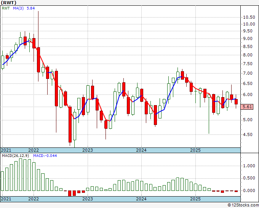
Task: Click the 8.50 price axis label
Action: coord(248,46)
